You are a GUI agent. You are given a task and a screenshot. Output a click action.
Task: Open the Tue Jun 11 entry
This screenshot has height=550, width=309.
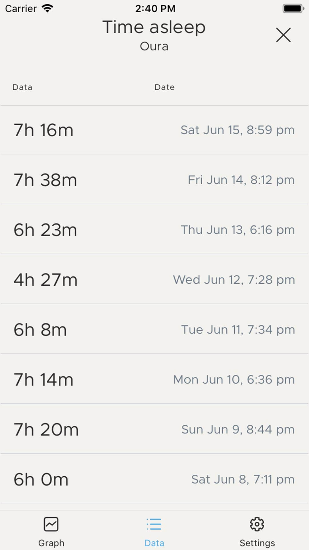click(x=238, y=329)
